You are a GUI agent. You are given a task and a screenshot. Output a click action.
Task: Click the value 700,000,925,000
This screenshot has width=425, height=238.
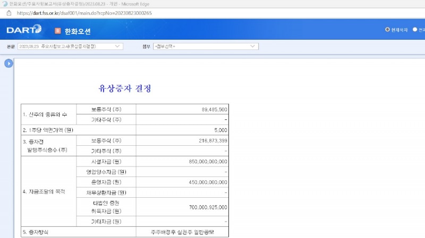point(208,207)
